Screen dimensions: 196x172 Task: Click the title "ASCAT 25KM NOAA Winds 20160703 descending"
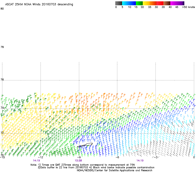click(39, 4)
